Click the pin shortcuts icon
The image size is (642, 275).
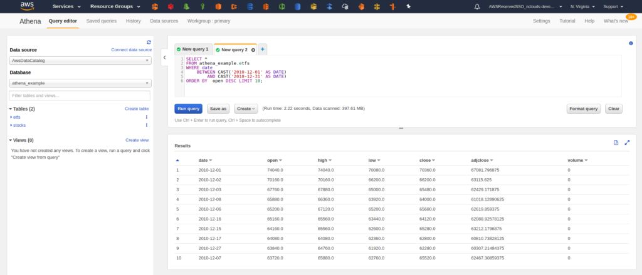coord(408,6)
